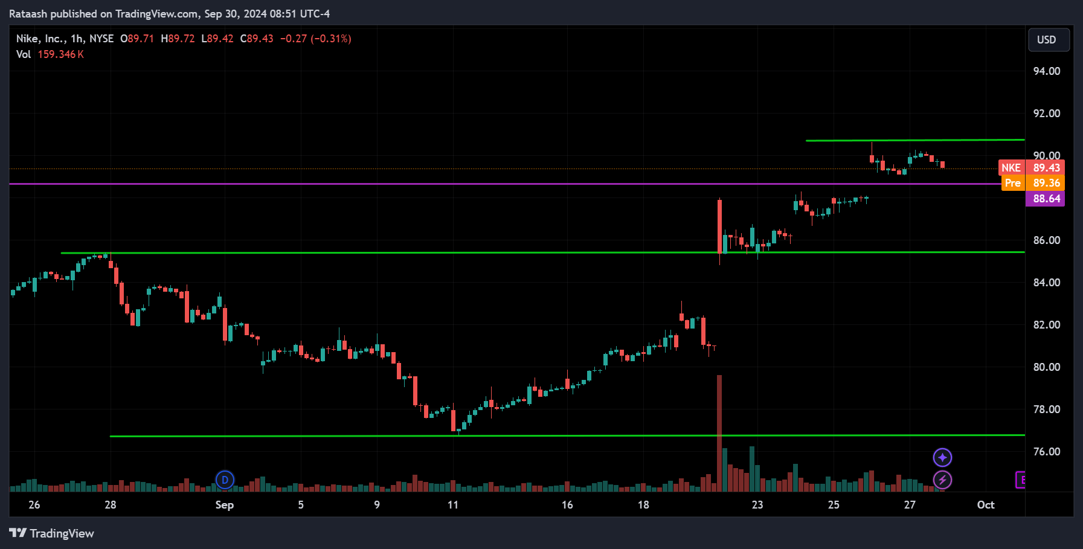Screen dimensions: 1083x549
Task: Click the Oct label on time axis
Action: click(x=986, y=505)
